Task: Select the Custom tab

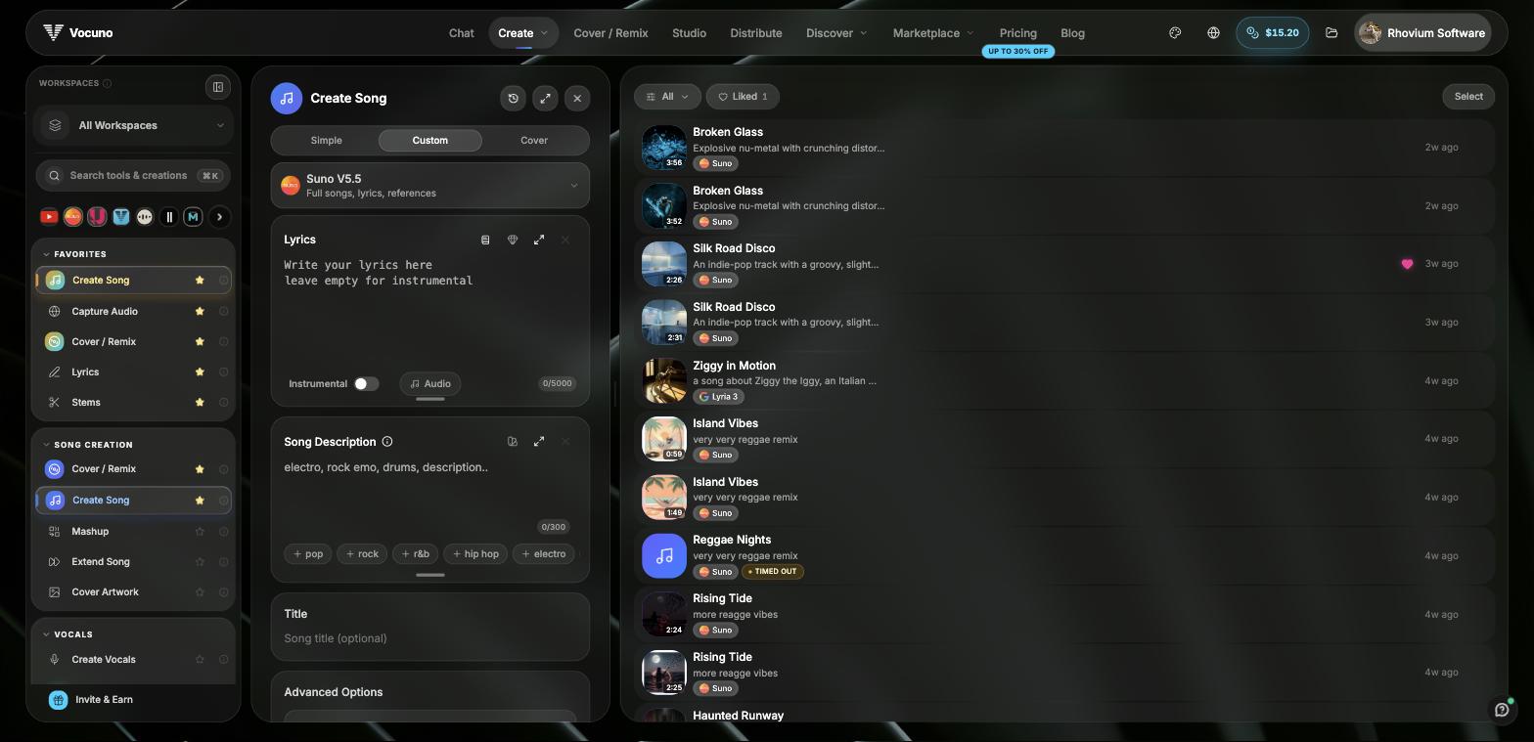Action: pos(430,141)
